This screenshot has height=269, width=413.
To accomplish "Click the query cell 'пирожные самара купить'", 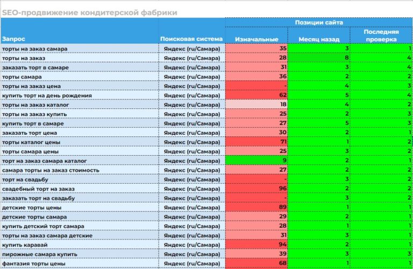I will (80, 254).
